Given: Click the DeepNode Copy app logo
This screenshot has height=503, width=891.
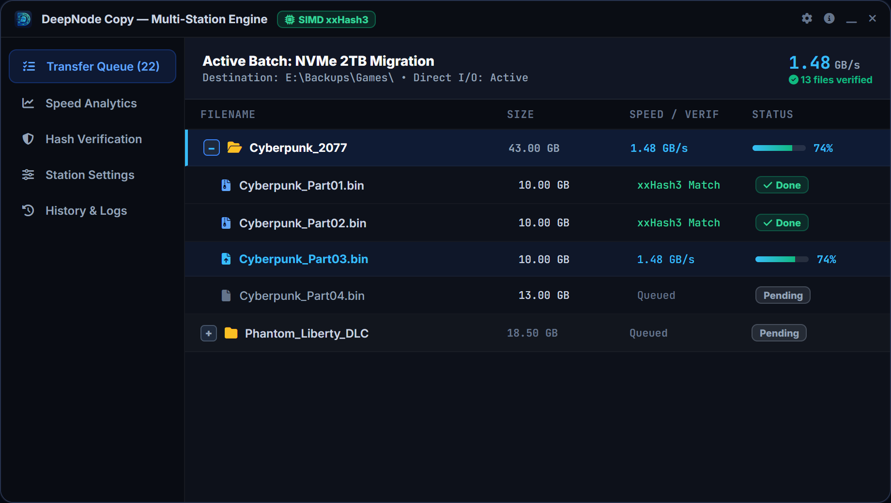Looking at the screenshot, I should [x=23, y=19].
